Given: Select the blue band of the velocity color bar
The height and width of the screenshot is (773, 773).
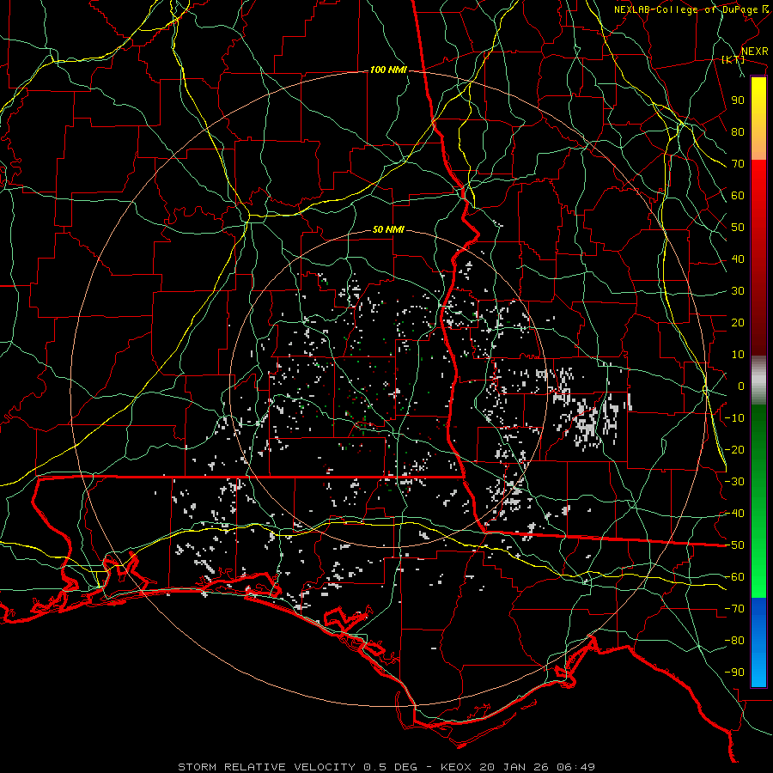Looking at the screenshot, I should coord(758,642).
